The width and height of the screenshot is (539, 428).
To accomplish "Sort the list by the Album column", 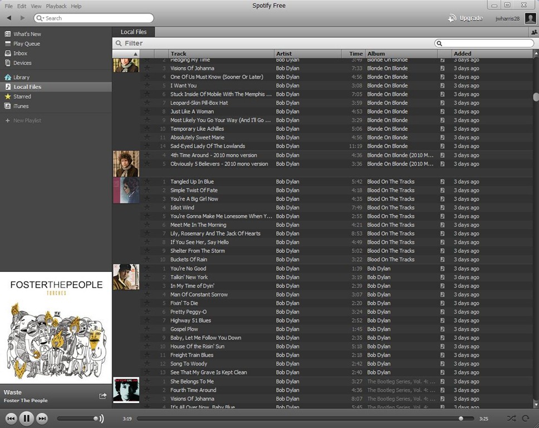I will click(x=401, y=53).
